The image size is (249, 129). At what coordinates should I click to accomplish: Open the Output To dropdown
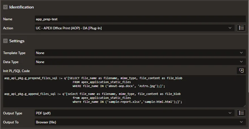pos(140,122)
